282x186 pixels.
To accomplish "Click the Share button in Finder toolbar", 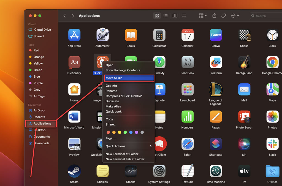I will click(214, 16).
